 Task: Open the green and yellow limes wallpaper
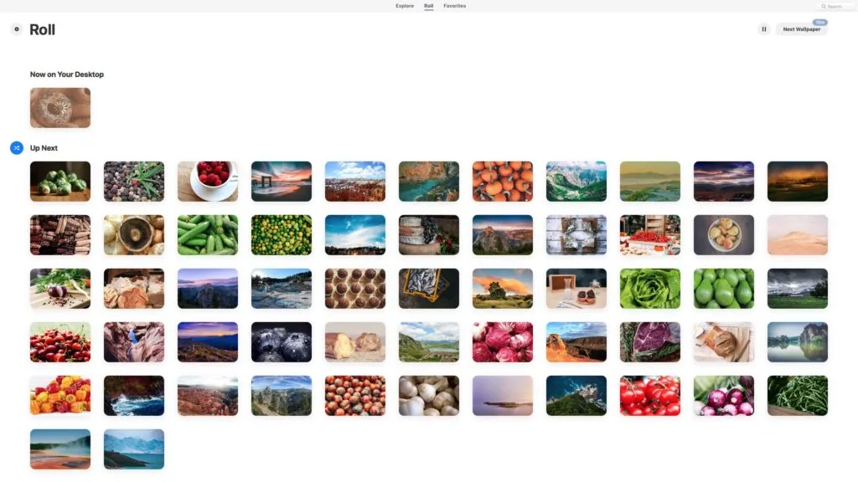[x=282, y=235]
